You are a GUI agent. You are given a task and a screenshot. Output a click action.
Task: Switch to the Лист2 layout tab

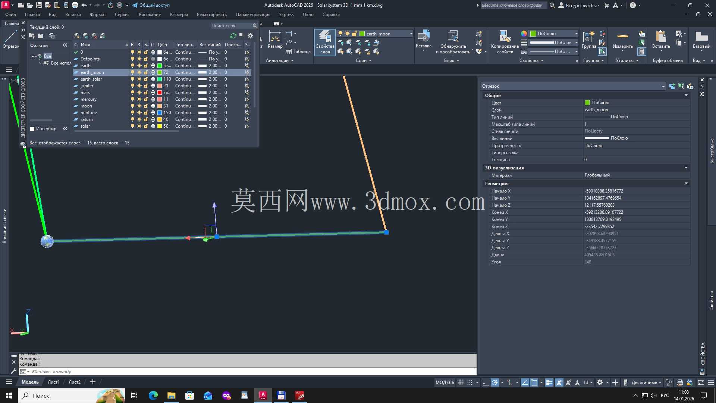click(x=75, y=382)
